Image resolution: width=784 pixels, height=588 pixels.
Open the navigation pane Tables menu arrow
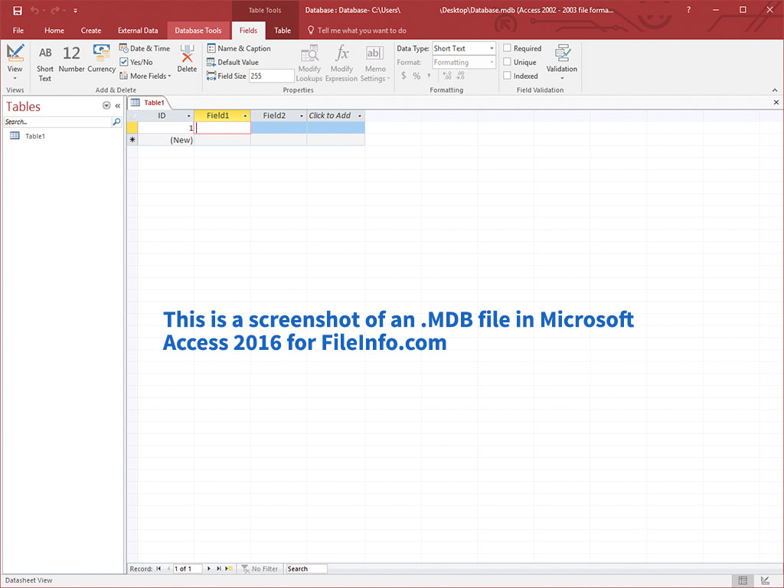coord(106,106)
